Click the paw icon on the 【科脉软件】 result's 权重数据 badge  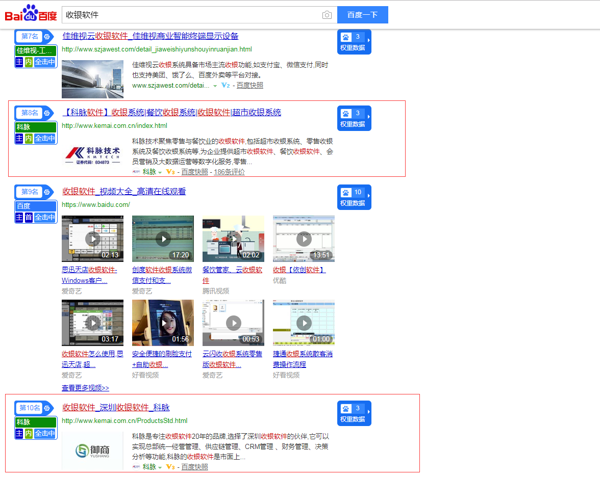(346, 114)
